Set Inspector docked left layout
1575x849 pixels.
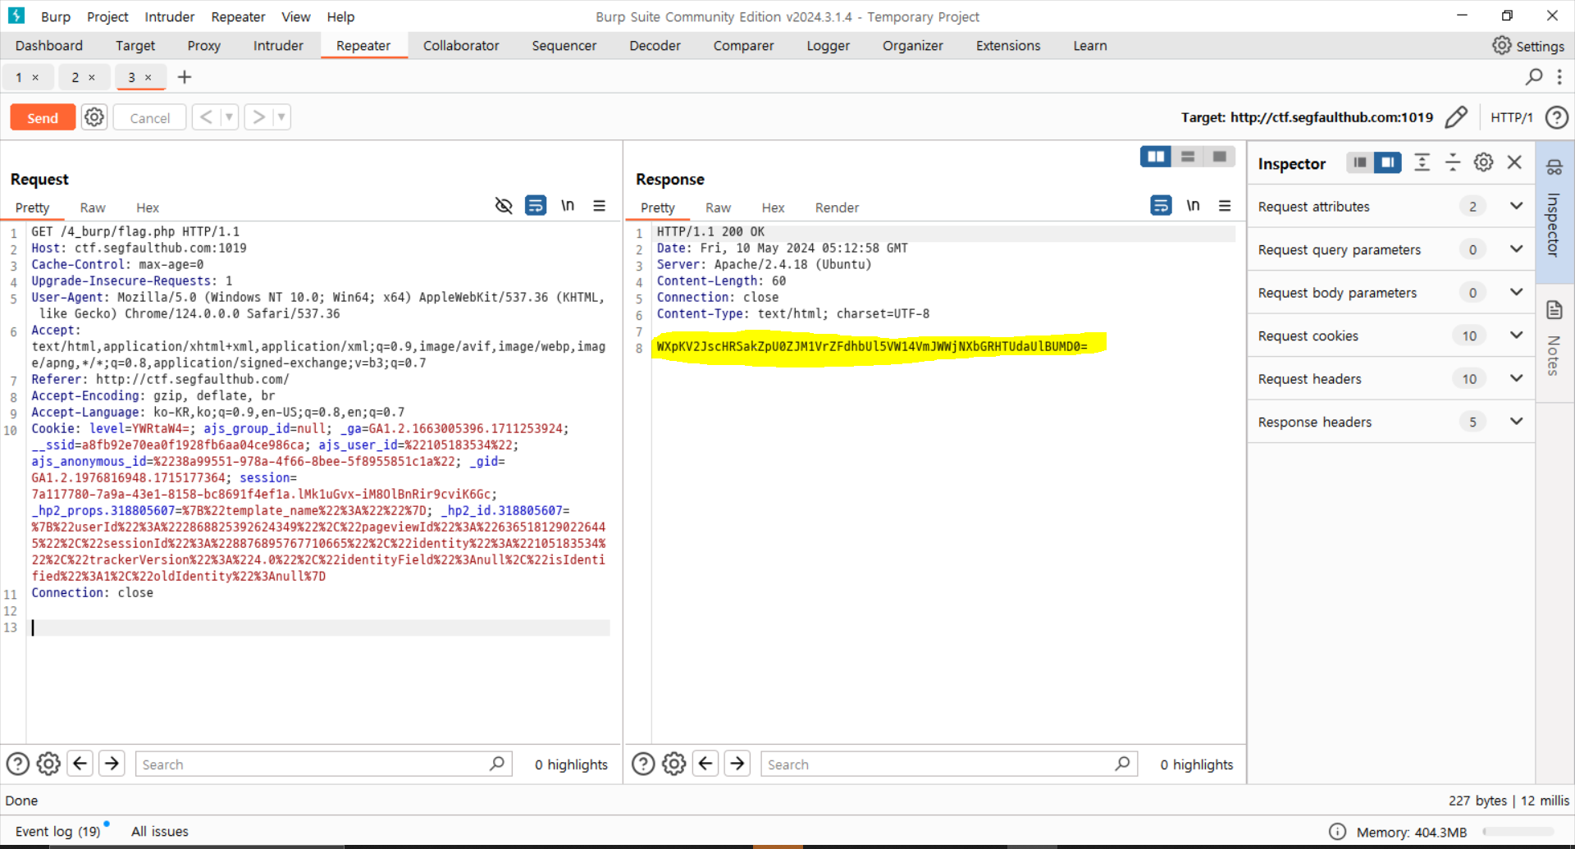pos(1360,162)
